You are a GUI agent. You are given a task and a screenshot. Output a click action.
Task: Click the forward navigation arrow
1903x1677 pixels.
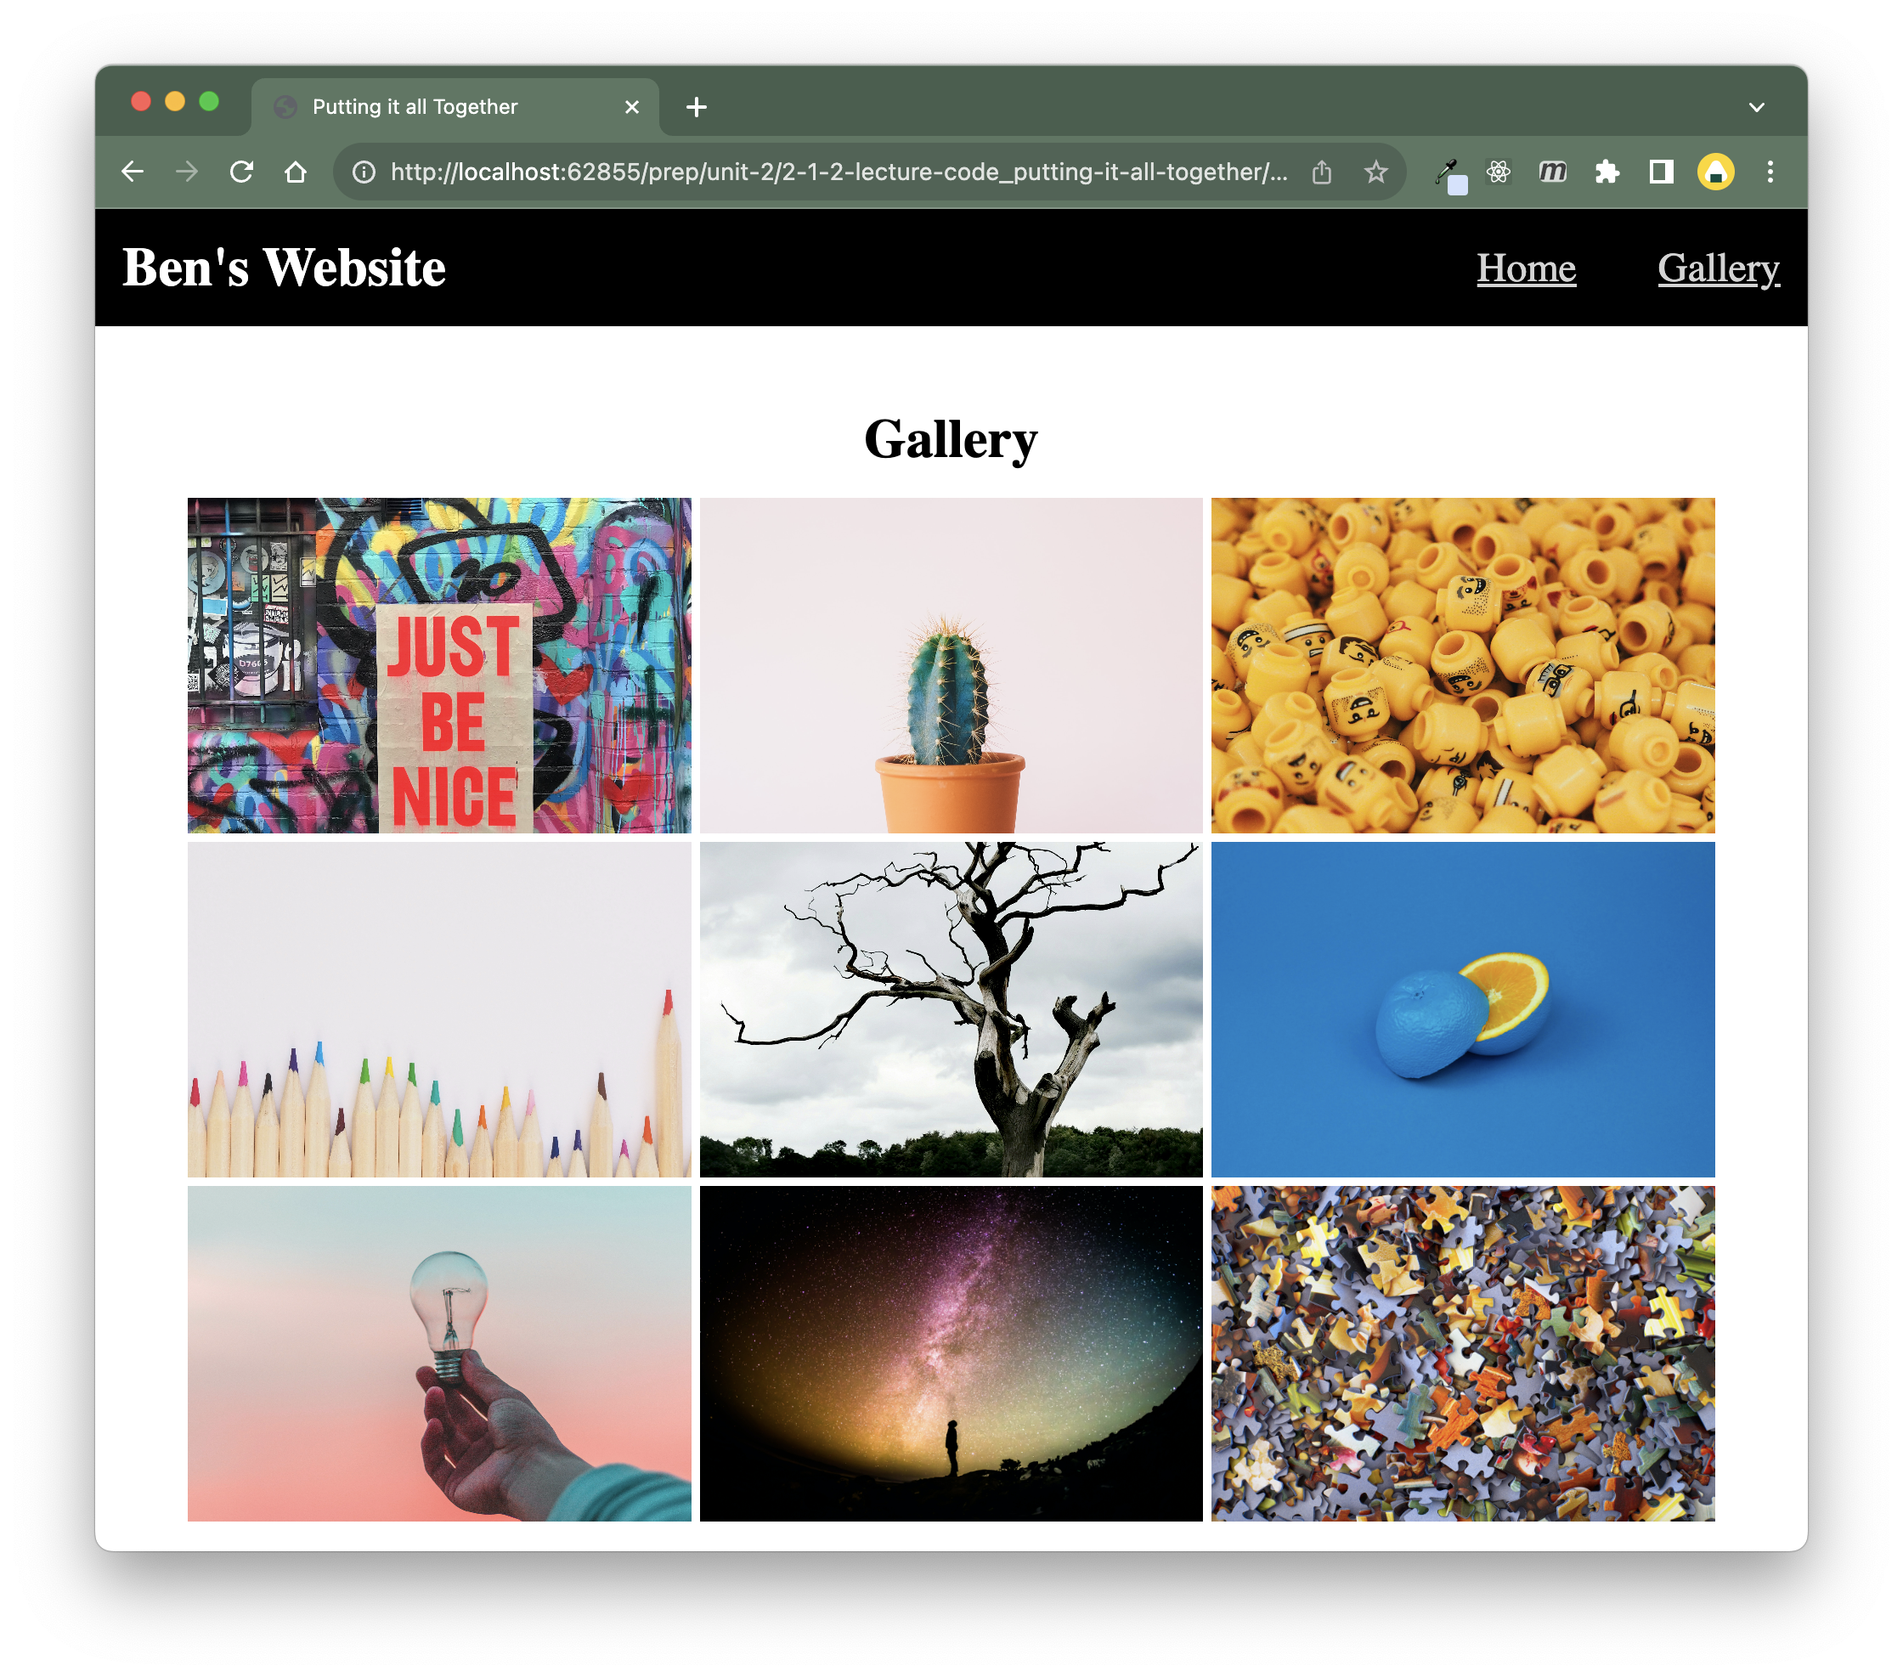click(x=187, y=172)
